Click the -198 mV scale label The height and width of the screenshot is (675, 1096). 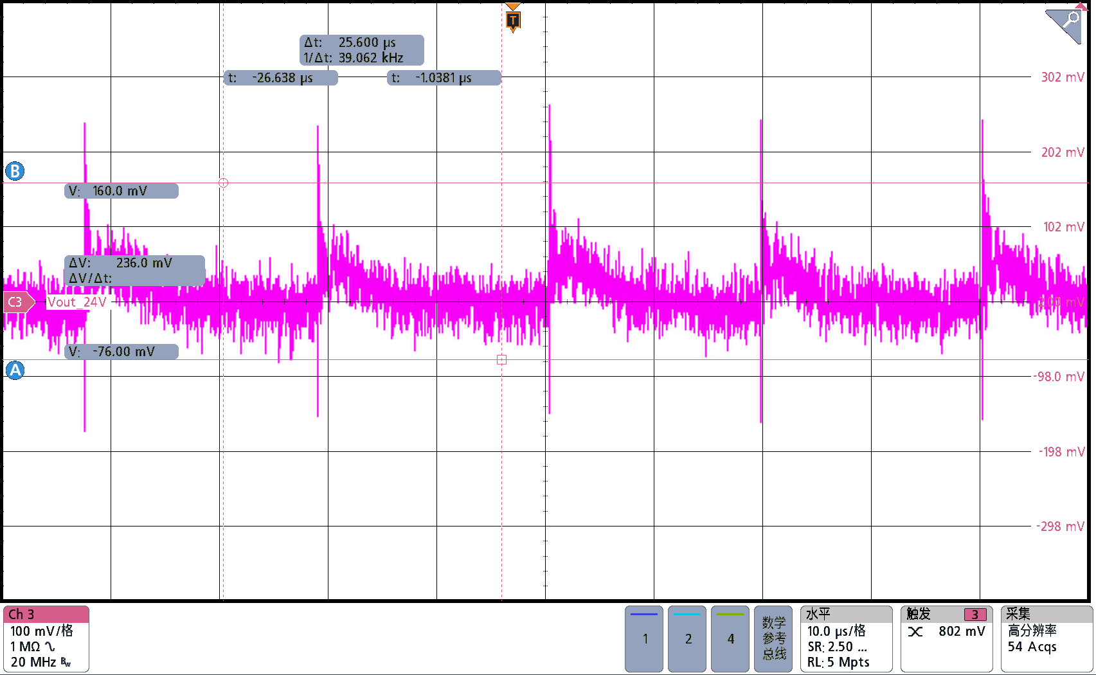tap(1061, 452)
